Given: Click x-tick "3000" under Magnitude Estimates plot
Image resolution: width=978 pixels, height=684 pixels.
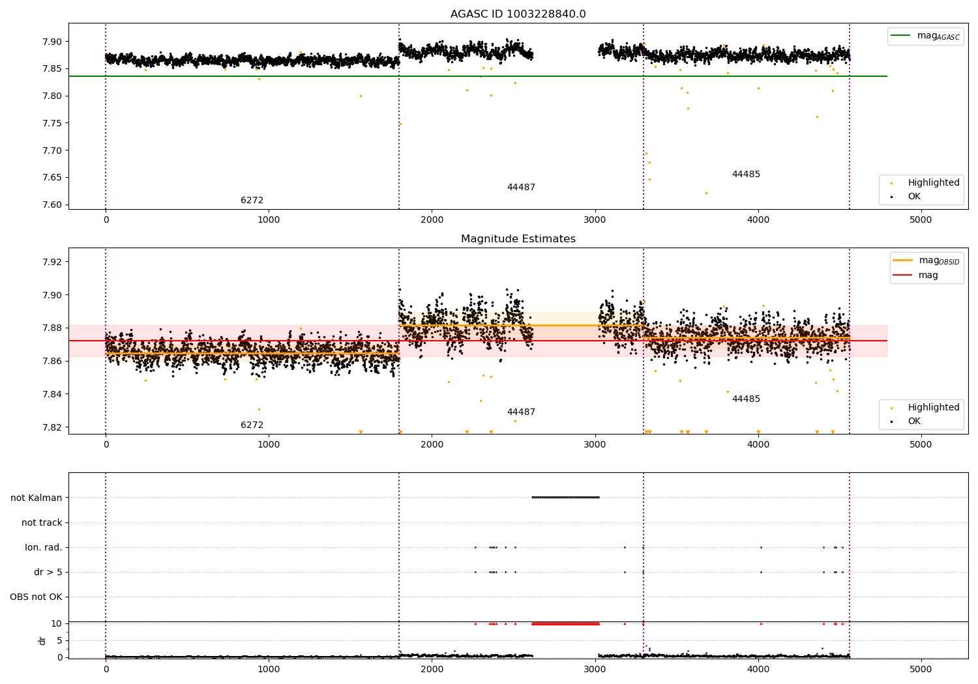Looking at the screenshot, I should (595, 445).
